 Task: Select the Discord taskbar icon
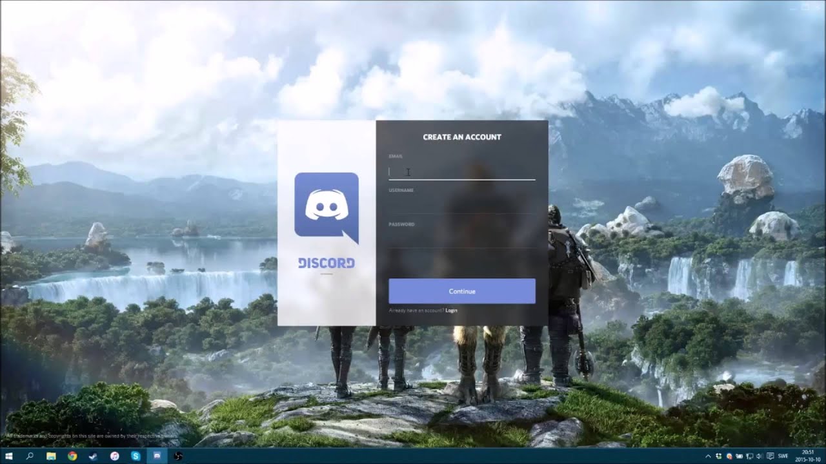click(x=157, y=456)
